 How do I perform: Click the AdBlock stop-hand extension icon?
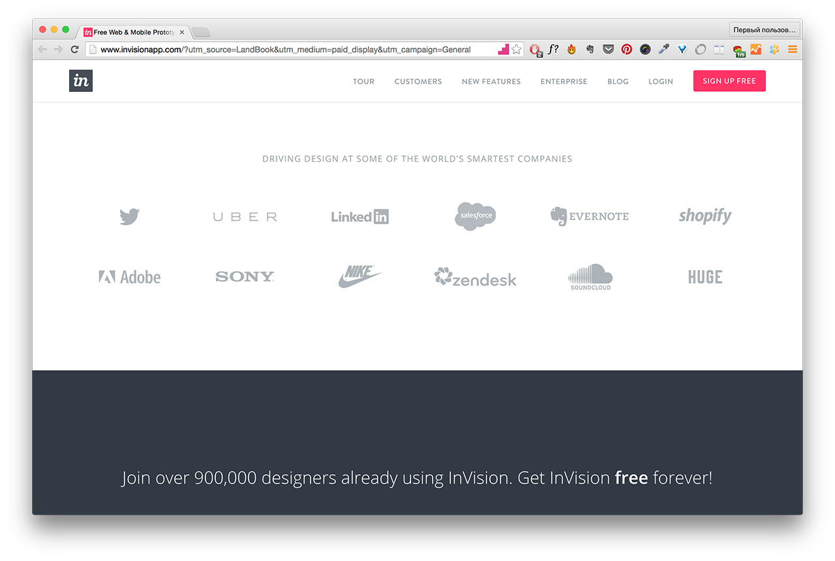pyautogui.click(x=535, y=49)
